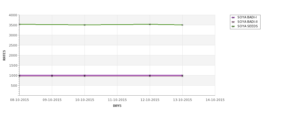The width and height of the screenshot is (289, 127).
Task: Select SOYA BADI marker on 12-10-2015
Action: pos(150,76)
